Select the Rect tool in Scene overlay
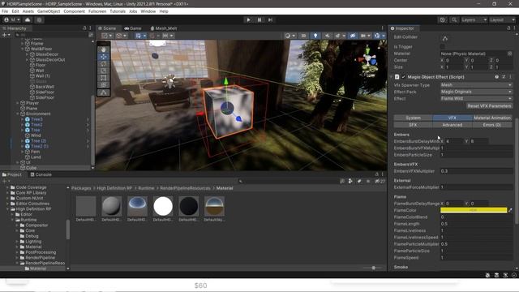Image resolution: width=519 pixels, height=292 pixels. tap(104, 78)
